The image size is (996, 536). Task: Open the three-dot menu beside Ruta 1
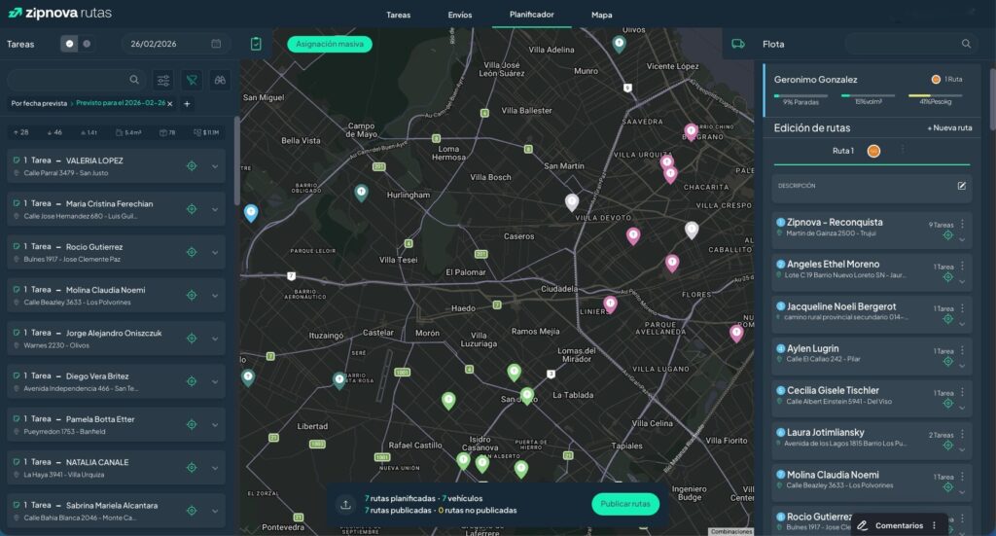coord(903,150)
